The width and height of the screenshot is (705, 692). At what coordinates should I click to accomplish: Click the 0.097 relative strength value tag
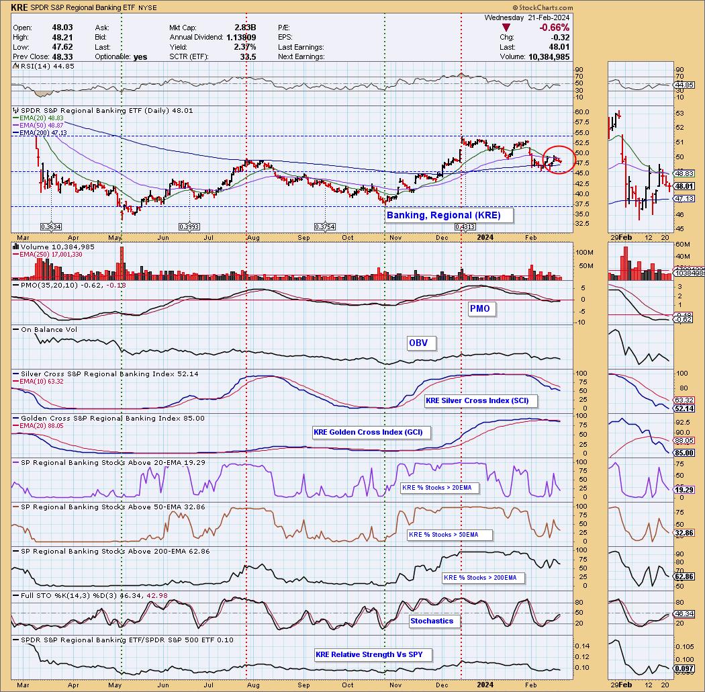point(684,668)
